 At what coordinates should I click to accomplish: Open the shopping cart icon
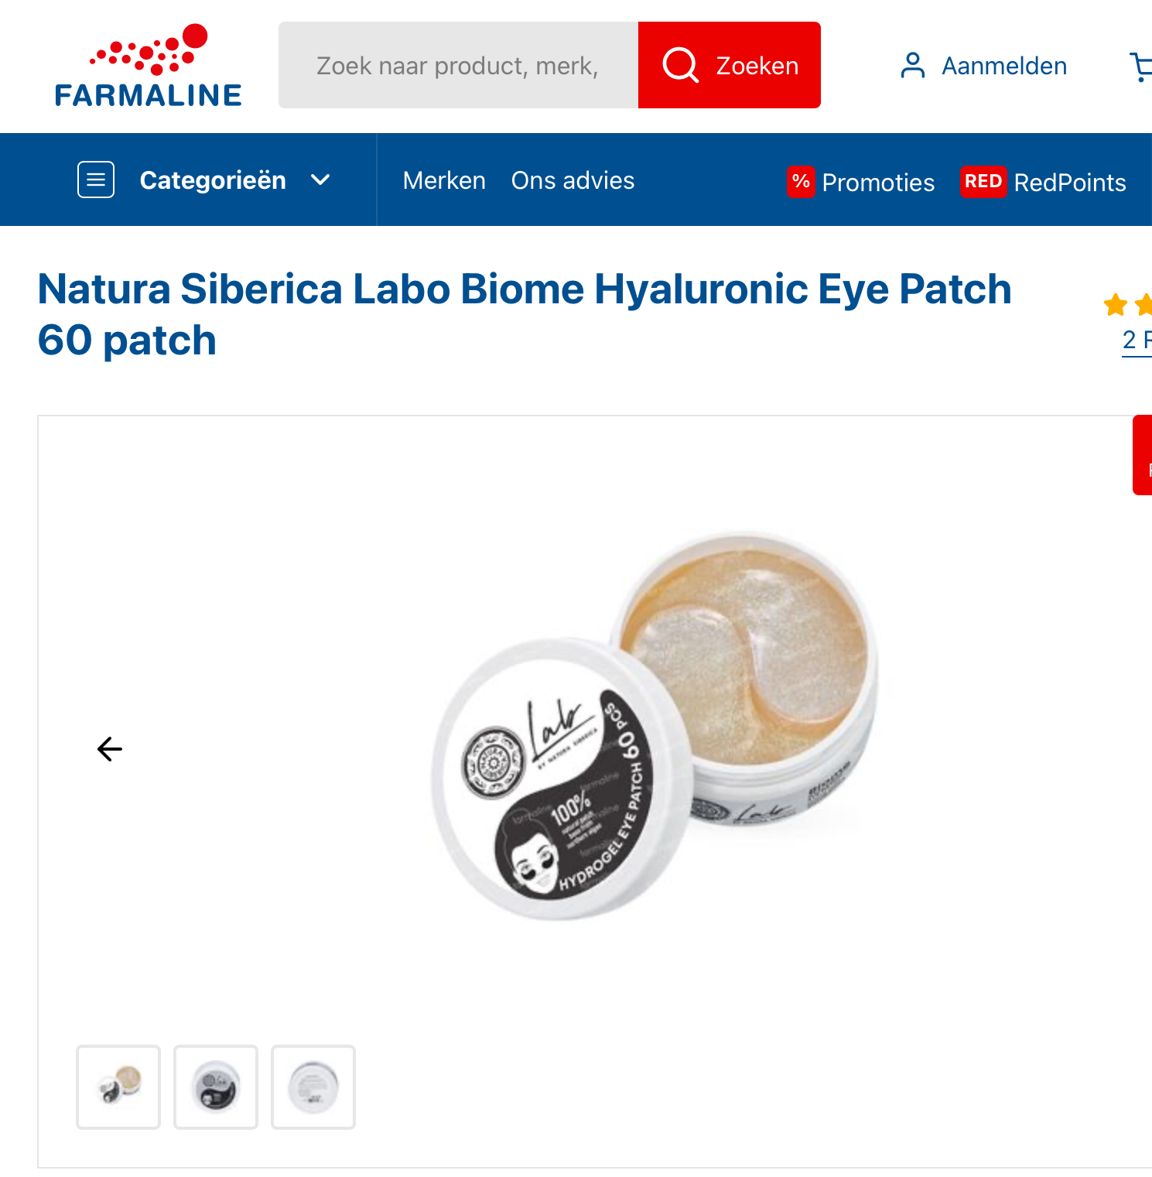point(1140,67)
